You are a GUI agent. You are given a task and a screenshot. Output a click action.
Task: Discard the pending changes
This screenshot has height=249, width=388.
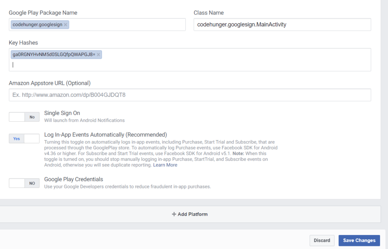pos(322,240)
